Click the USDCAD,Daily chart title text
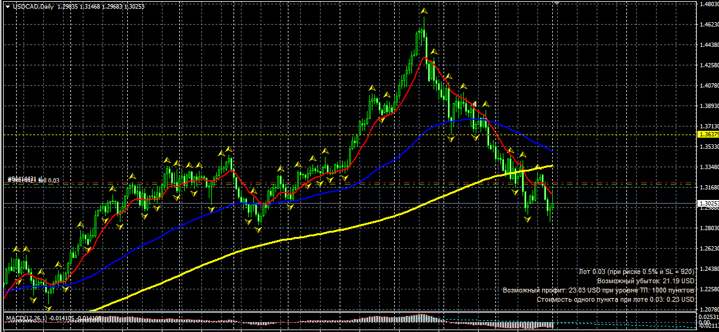Screen dimensions: 719x332 pos(33,7)
